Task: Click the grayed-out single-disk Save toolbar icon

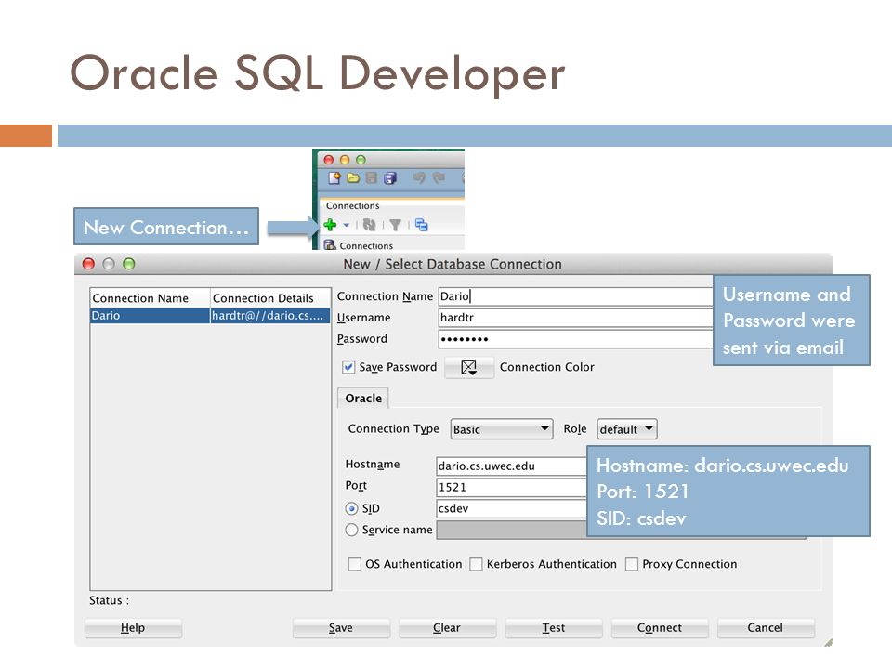Action: pyautogui.click(x=372, y=178)
